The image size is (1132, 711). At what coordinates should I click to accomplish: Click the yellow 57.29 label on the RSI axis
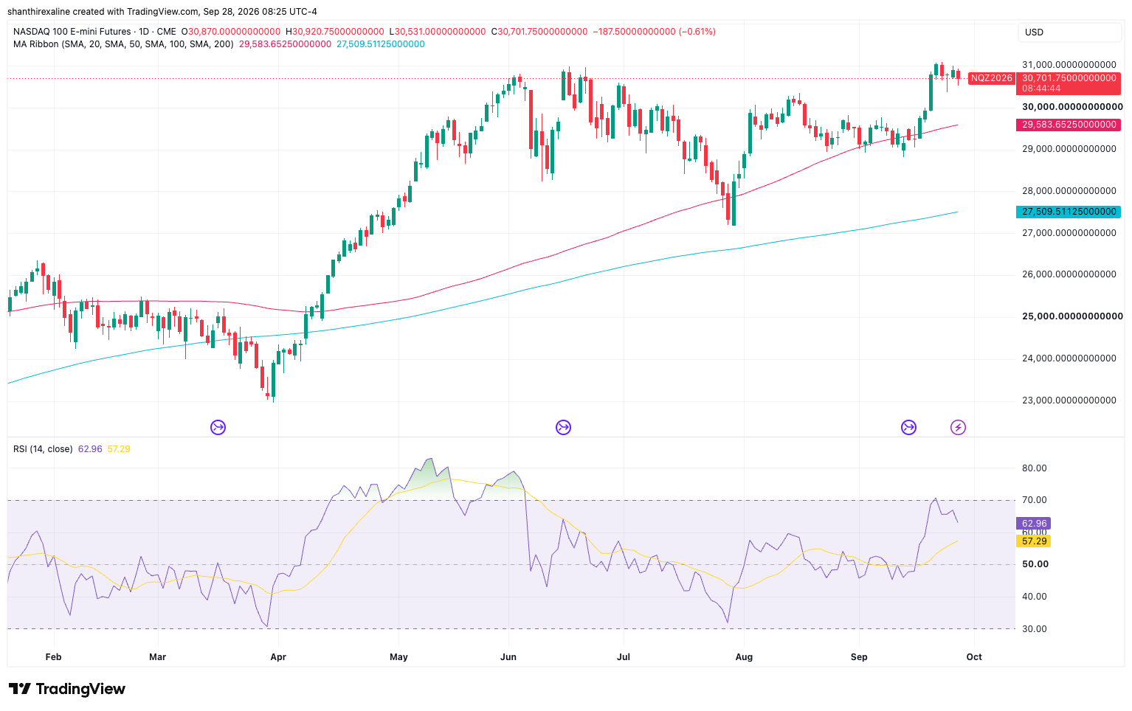tap(1034, 541)
